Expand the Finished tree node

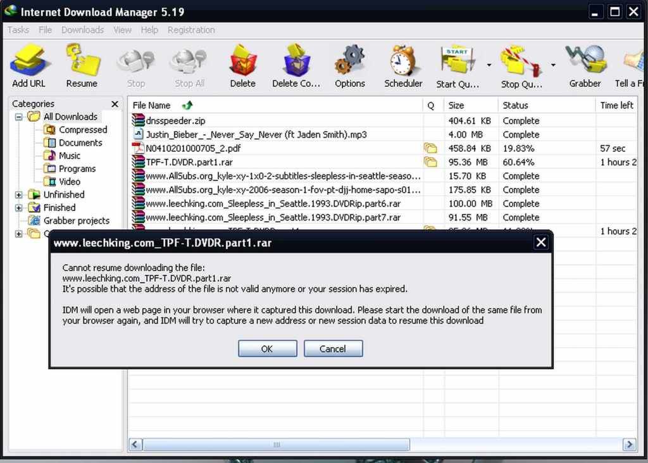18,208
